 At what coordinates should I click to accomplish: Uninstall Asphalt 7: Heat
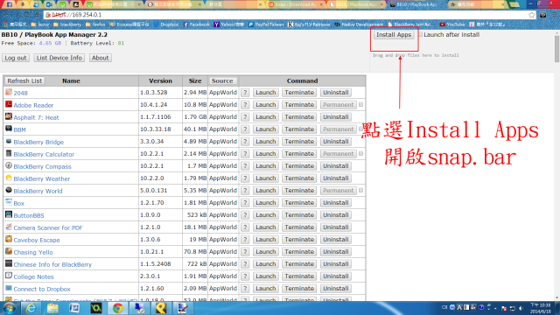(x=336, y=116)
